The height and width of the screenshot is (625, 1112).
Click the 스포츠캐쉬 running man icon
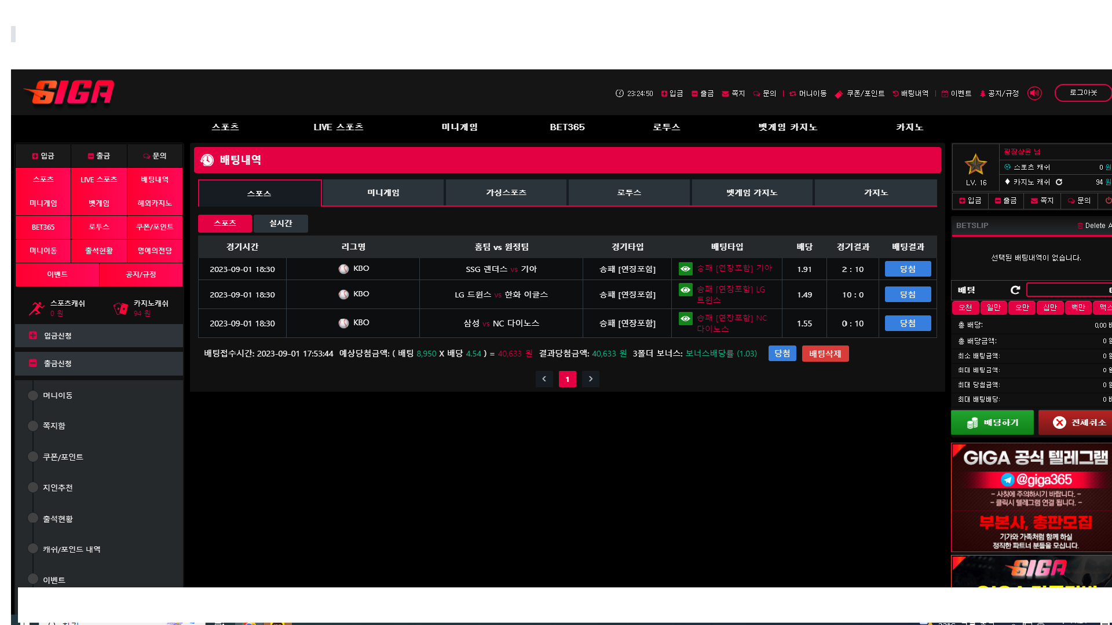click(36, 308)
